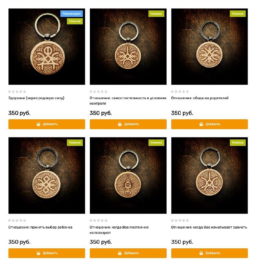Click Новинка badge on постоянно используют keychain
This screenshot has width=256, height=260.
[x=156, y=142]
